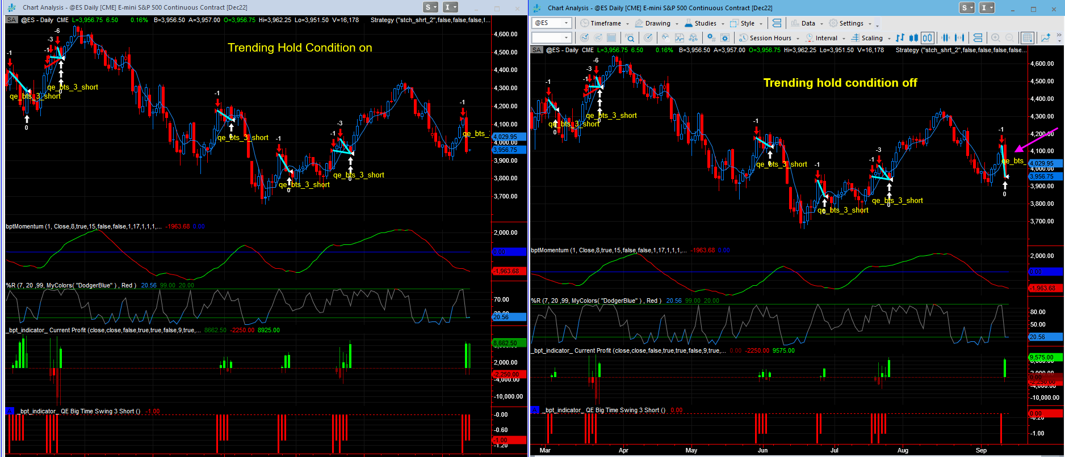1065x457 pixels.
Task: Switch to OHLC bar chart type
Action: [x=900, y=38]
